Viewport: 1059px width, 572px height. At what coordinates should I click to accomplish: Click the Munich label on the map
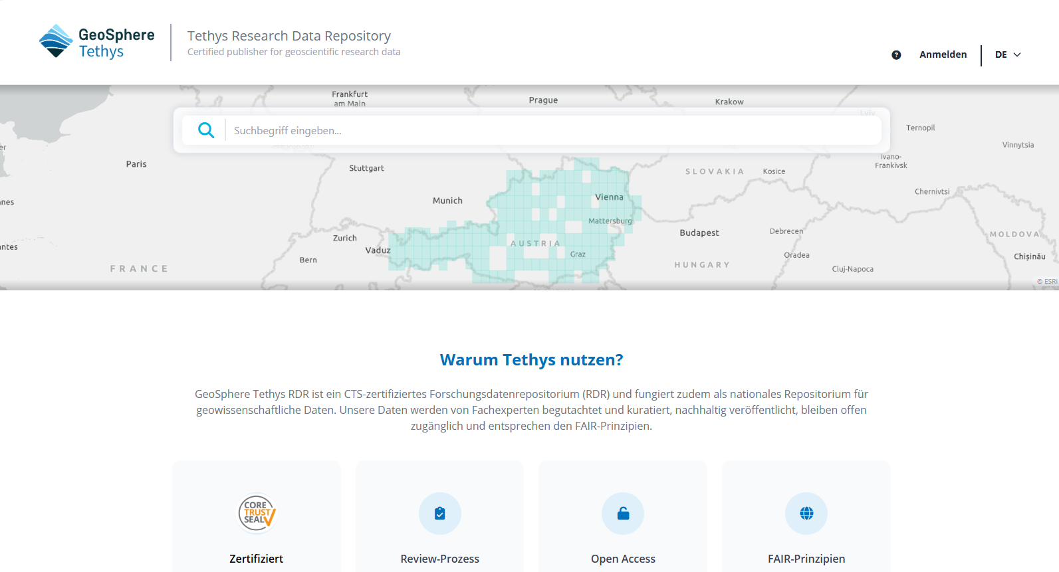pyautogui.click(x=447, y=201)
